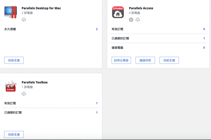Image resolution: width=211 pixels, height=140 pixels.
Task: Open 技術支援 in the Parallels Toolbox card
Action: click(x=14, y=134)
